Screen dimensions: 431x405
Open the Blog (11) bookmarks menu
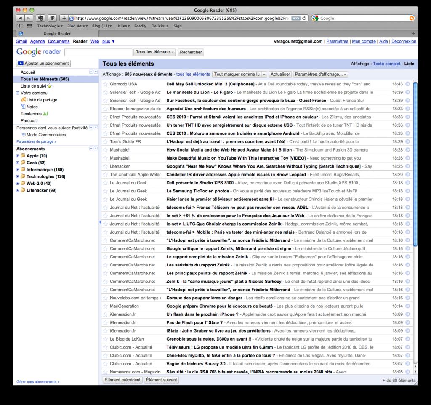(x=102, y=26)
